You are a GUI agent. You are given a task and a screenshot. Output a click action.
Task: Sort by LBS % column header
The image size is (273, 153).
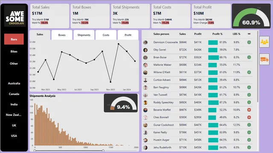click(236, 34)
